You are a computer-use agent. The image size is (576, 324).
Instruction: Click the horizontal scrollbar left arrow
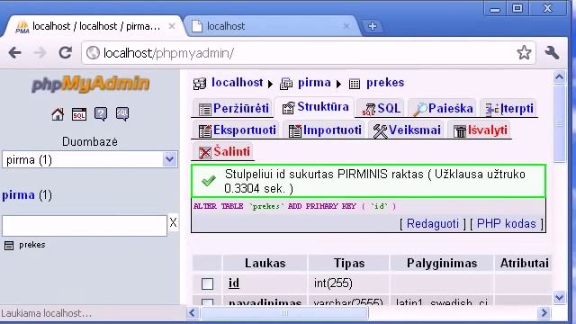click(x=192, y=313)
